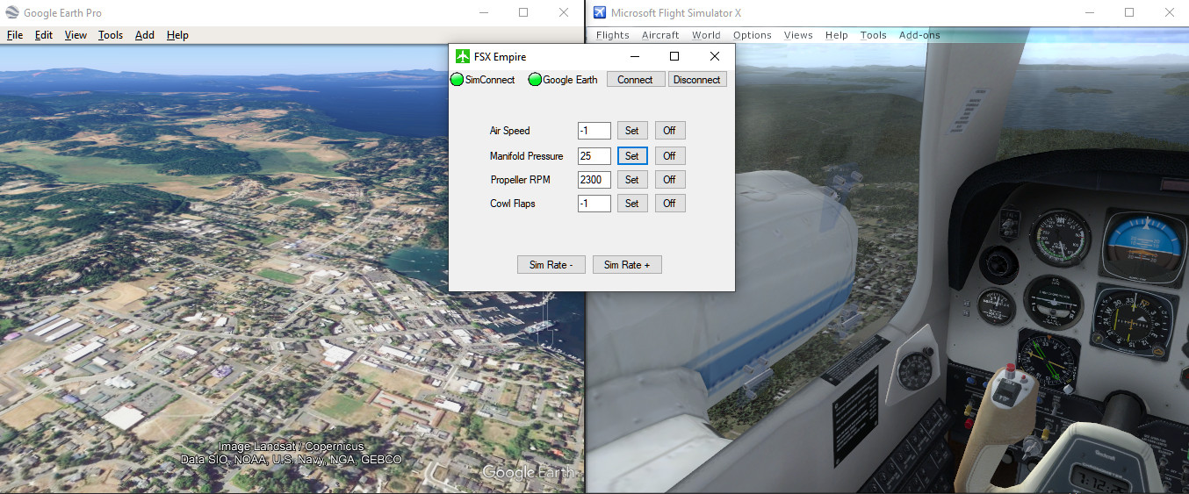Click the Flight Simulator X title bar icon
This screenshot has width=1189, height=494.
coord(599,12)
